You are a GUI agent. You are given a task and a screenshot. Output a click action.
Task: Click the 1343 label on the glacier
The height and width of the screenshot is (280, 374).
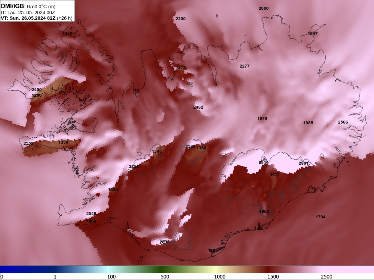coord(157,152)
